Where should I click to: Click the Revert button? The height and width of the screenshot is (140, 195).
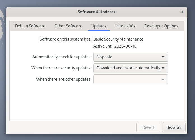coord(148,127)
